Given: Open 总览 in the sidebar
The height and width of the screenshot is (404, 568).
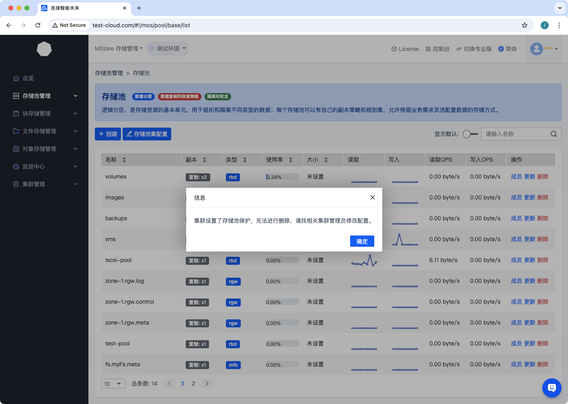Looking at the screenshot, I should [28, 78].
